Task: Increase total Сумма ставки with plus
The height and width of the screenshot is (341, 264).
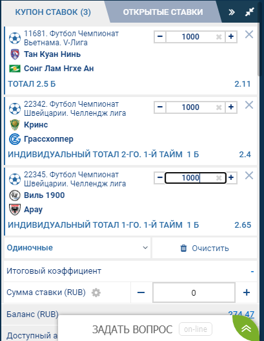Action: tap(247, 292)
